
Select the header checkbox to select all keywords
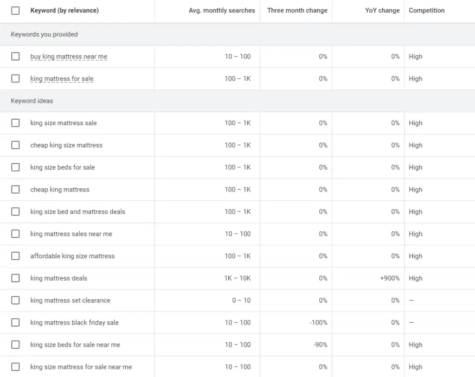pyautogui.click(x=15, y=10)
